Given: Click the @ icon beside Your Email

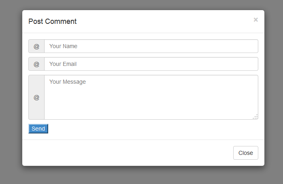Looking at the screenshot, I should [36, 64].
